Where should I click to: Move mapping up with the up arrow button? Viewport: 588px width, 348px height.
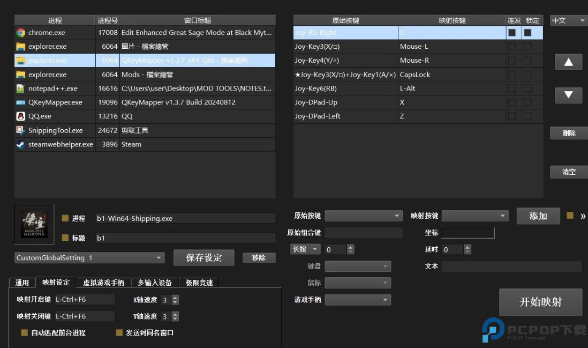[569, 62]
